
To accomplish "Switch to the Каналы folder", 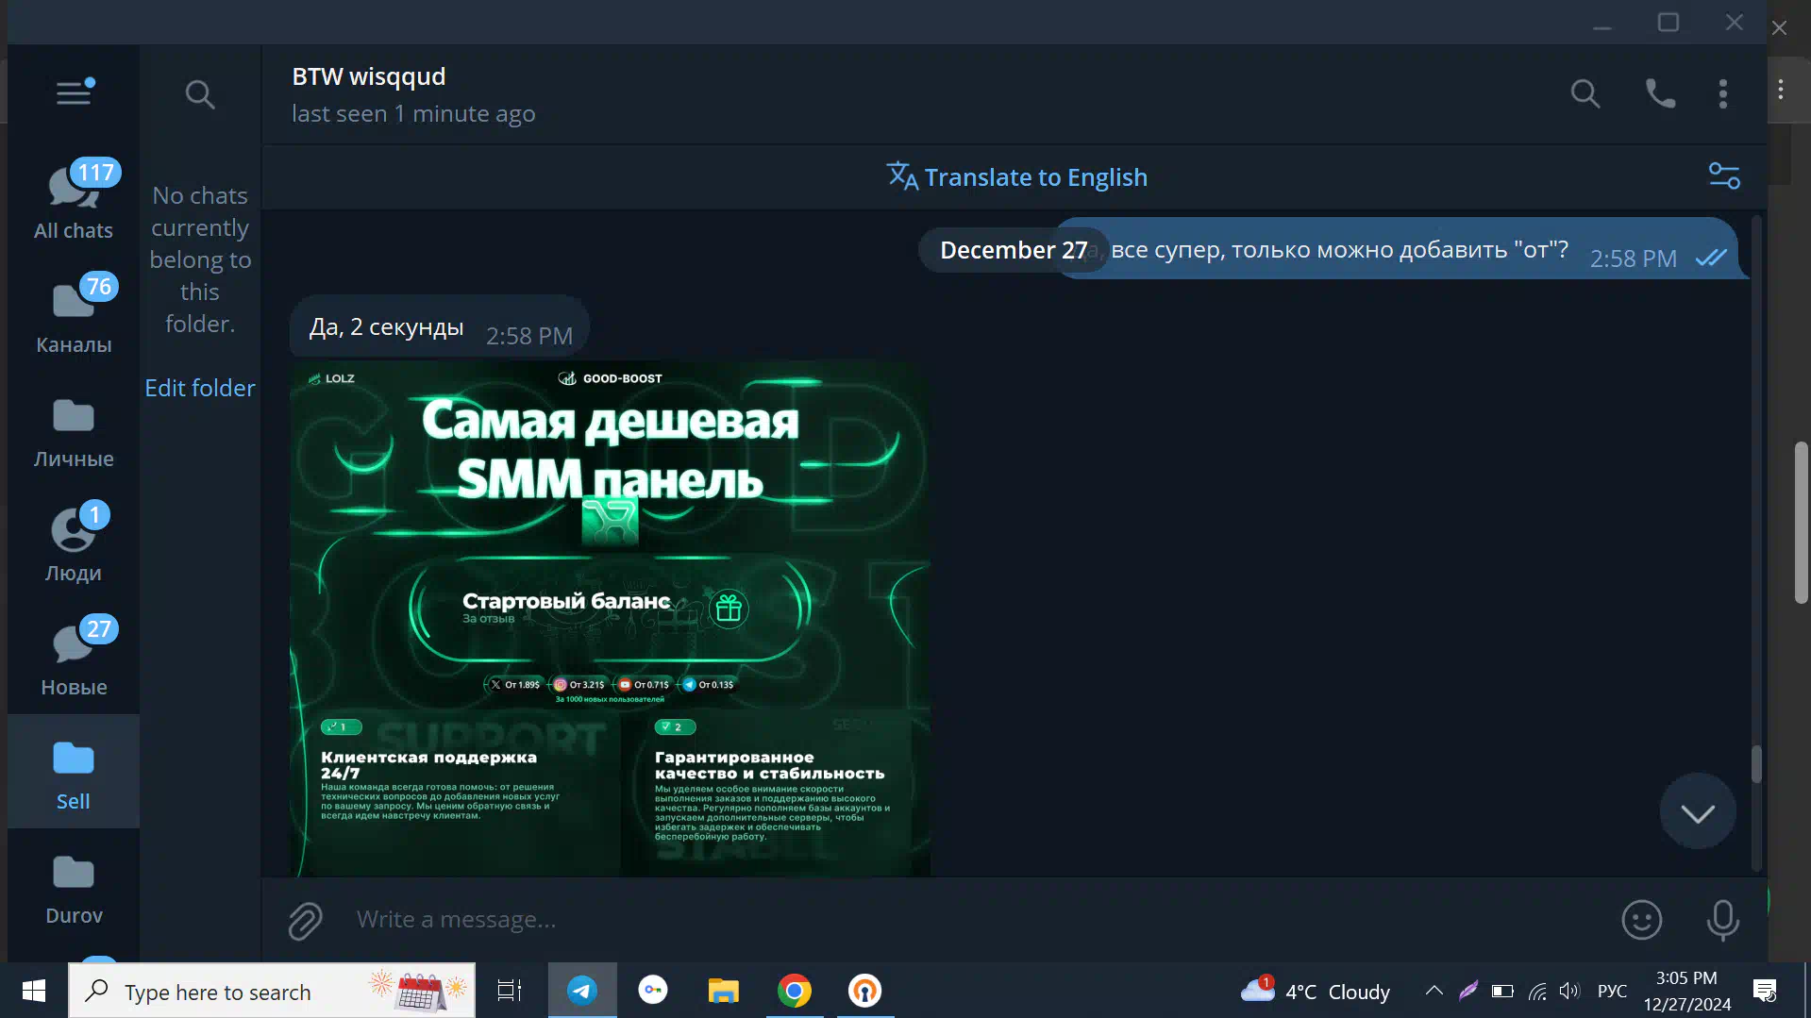I will [x=74, y=314].
